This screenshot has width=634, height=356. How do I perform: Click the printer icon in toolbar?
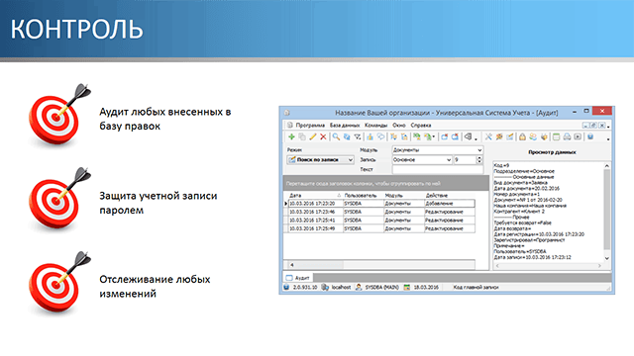pos(567,137)
